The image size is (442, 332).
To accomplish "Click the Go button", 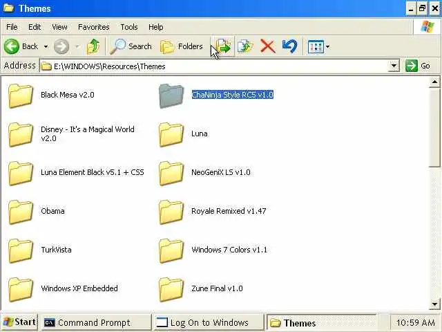I will point(418,66).
